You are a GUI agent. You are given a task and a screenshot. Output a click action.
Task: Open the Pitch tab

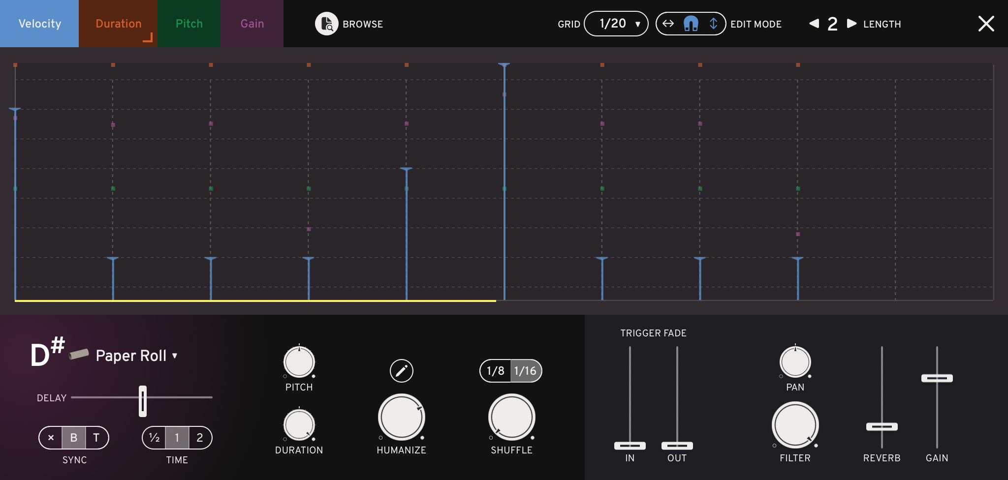(189, 24)
